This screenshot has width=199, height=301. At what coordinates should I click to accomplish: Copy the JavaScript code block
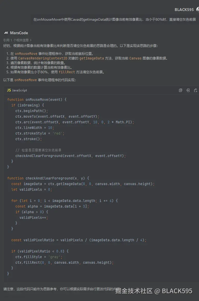181,90
